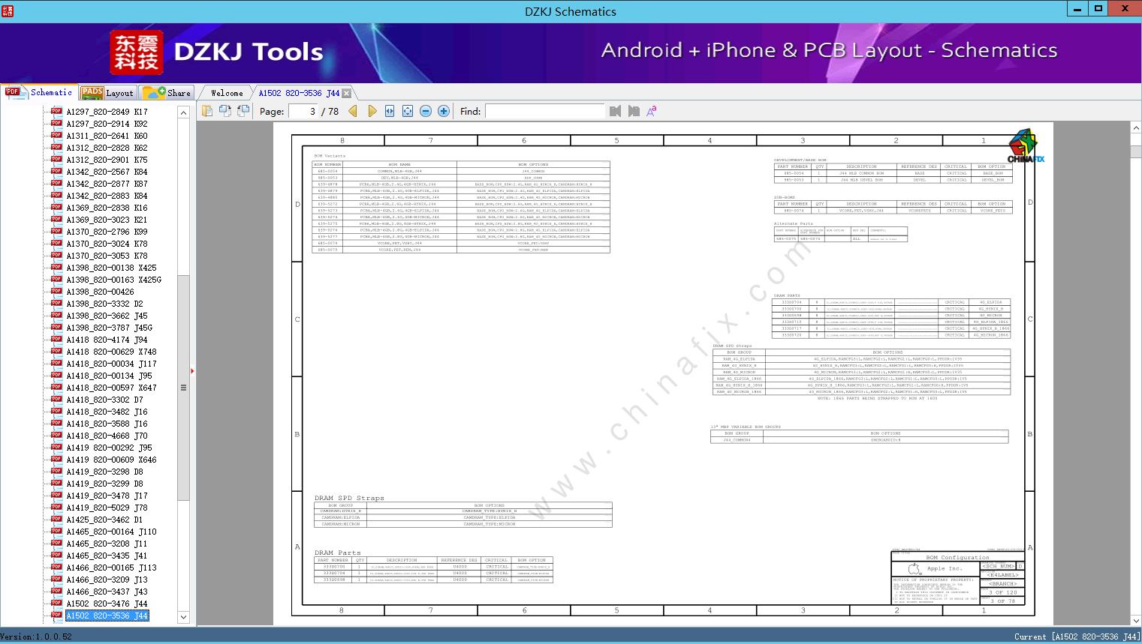Open A1418_820-4668 J70 schematic

107,436
